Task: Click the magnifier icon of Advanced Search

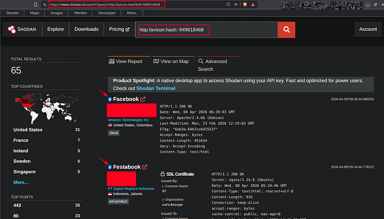Action: point(201,61)
